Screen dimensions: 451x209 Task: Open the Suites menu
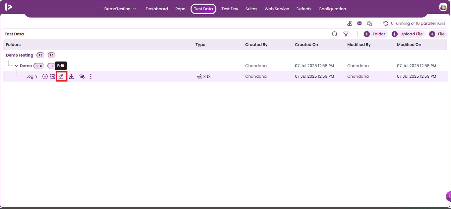tap(252, 9)
